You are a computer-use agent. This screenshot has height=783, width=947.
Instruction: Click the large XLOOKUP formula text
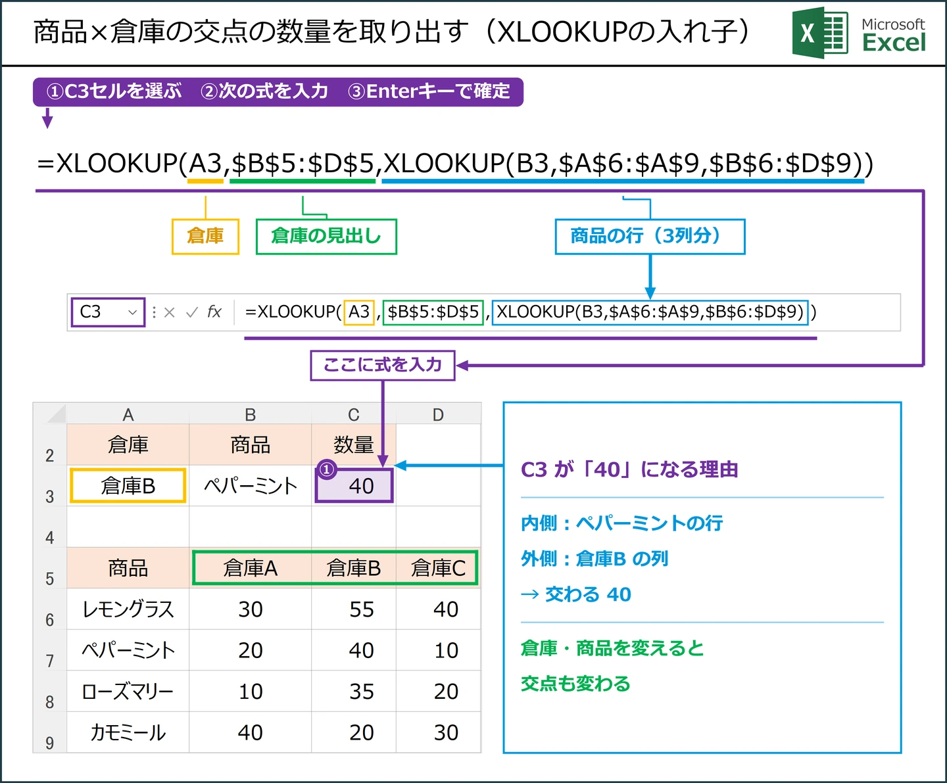tap(455, 163)
